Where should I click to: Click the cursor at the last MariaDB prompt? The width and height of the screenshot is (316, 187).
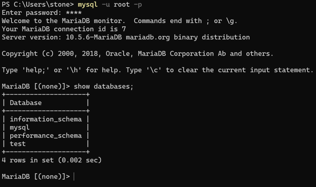click(x=74, y=176)
